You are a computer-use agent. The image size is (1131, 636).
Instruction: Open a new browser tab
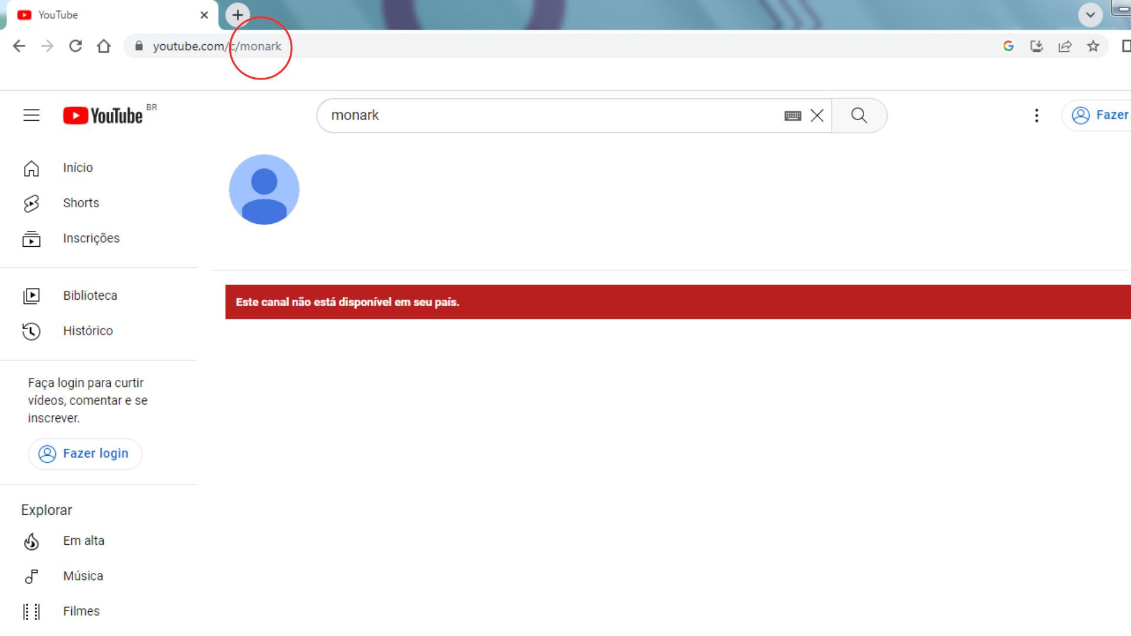237,15
